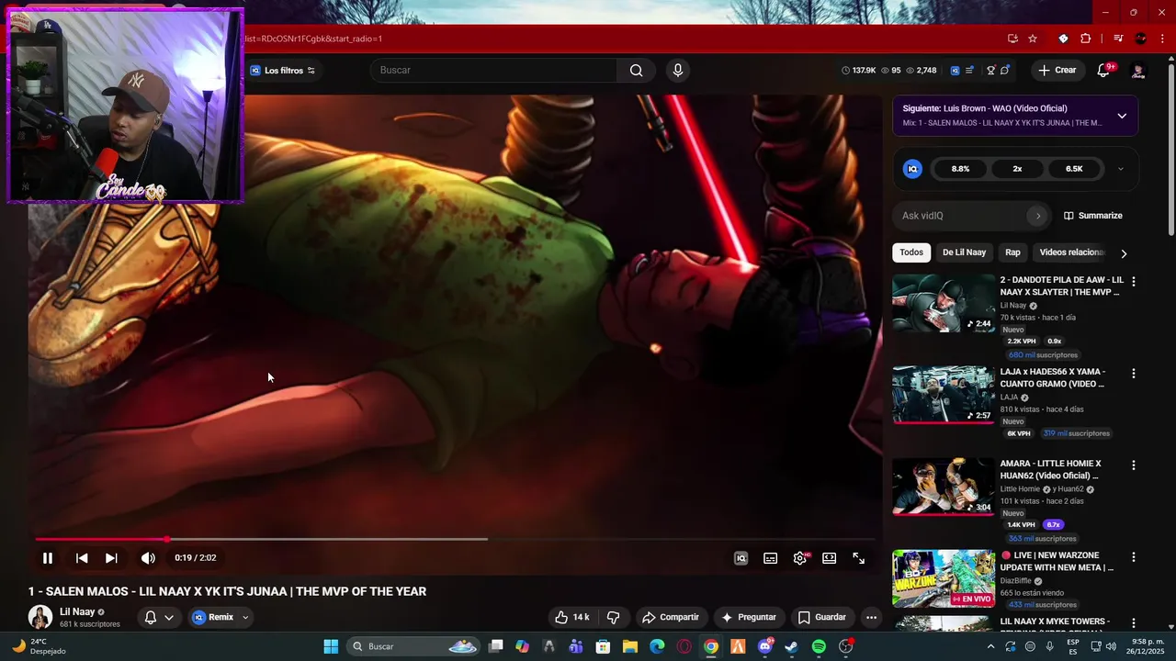This screenshot has height=661, width=1176.
Task: Start voice search with microphone
Action: click(x=678, y=71)
